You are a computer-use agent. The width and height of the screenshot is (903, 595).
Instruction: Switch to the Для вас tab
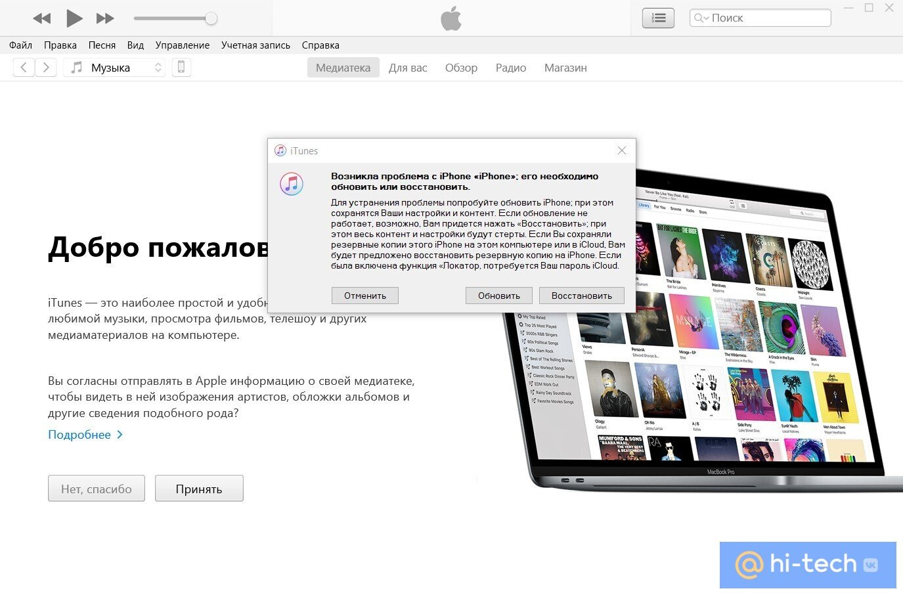pyautogui.click(x=408, y=68)
